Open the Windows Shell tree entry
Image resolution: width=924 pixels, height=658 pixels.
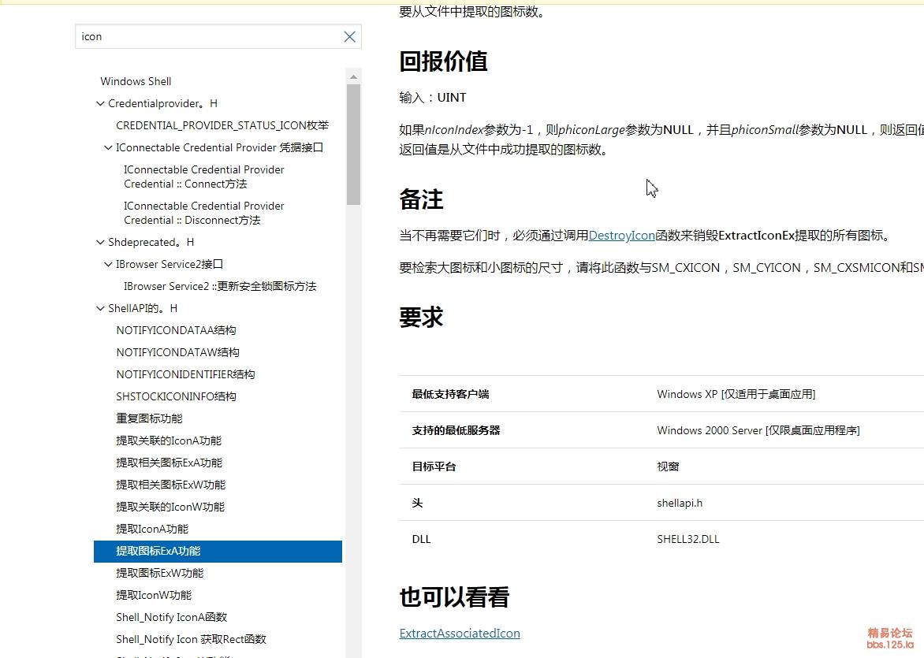136,81
